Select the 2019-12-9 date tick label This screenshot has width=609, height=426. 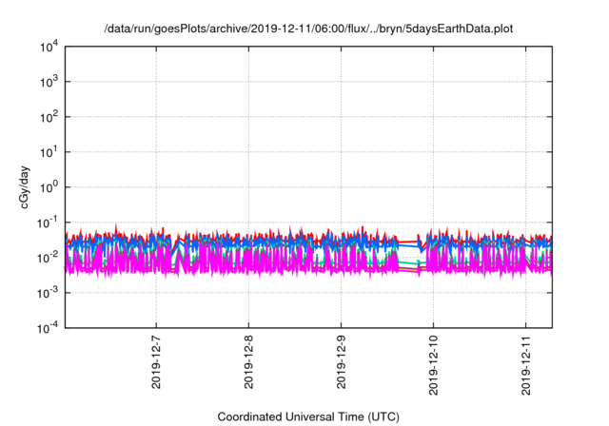tap(341, 360)
